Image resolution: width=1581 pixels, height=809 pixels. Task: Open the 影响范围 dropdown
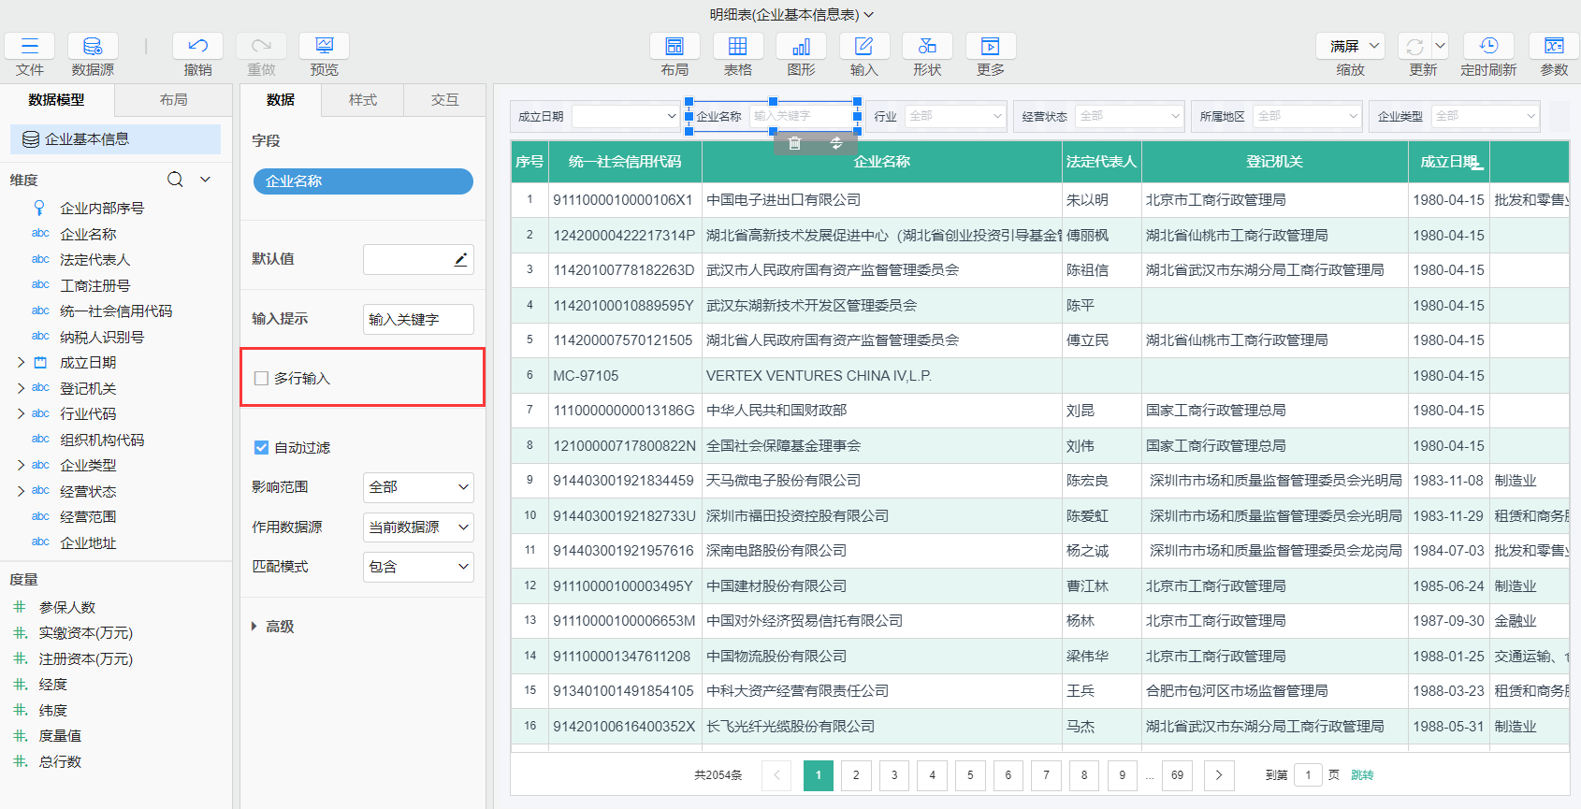coord(418,487)
